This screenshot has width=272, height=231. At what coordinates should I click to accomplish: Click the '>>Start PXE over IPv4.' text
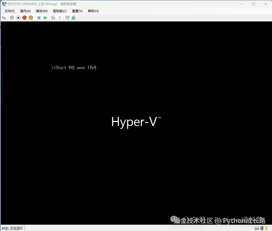(x=75, y=67)
